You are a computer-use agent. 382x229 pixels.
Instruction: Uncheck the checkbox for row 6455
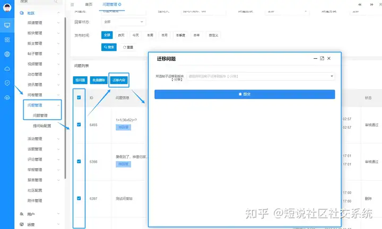tap(79, 125)
